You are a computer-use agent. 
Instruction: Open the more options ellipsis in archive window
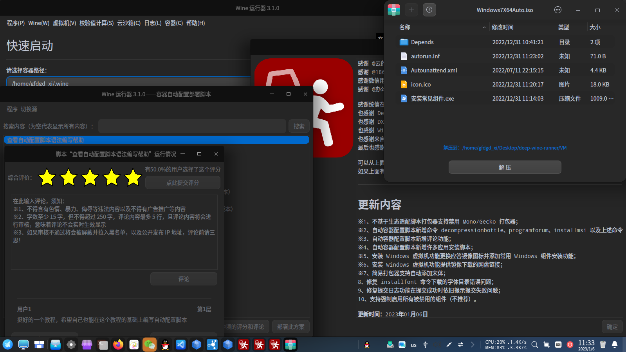pos(558,10)
